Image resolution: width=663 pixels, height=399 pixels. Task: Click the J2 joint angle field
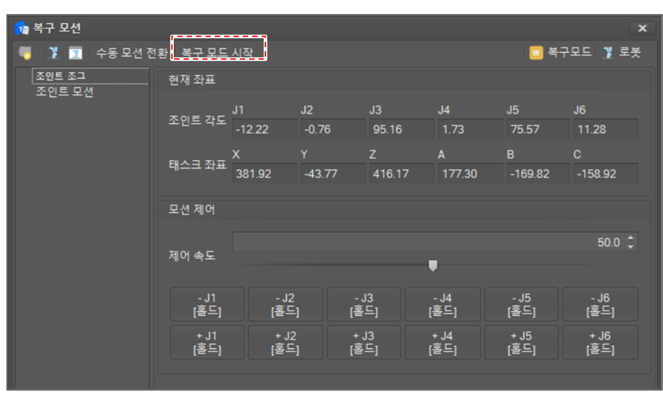tap(332, 129)
